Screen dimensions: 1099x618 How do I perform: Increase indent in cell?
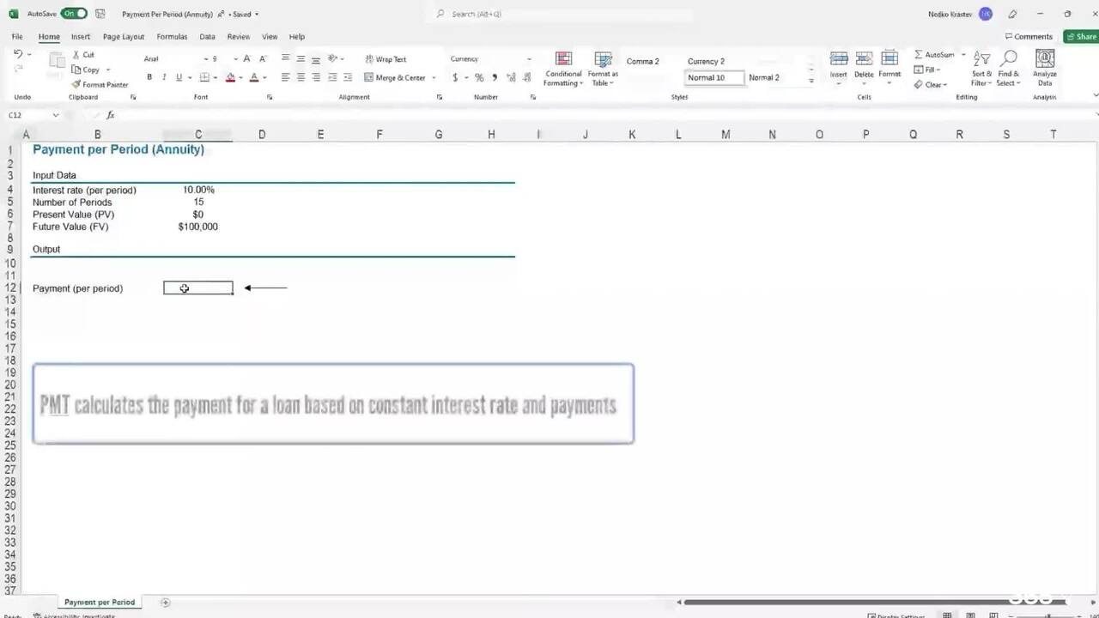(x=347, y=77)
